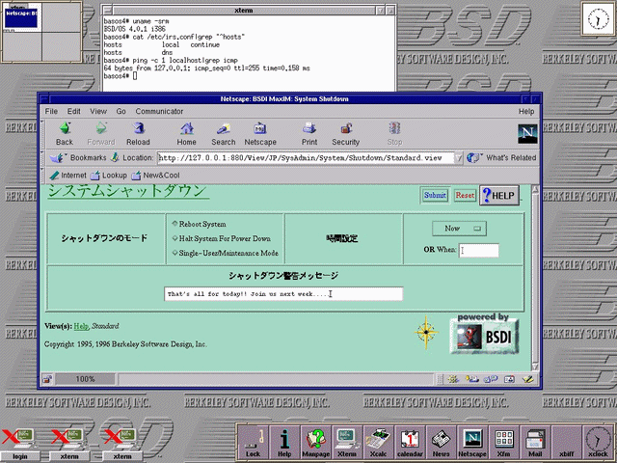Click the xclock item in the panel

click(598, 442)
